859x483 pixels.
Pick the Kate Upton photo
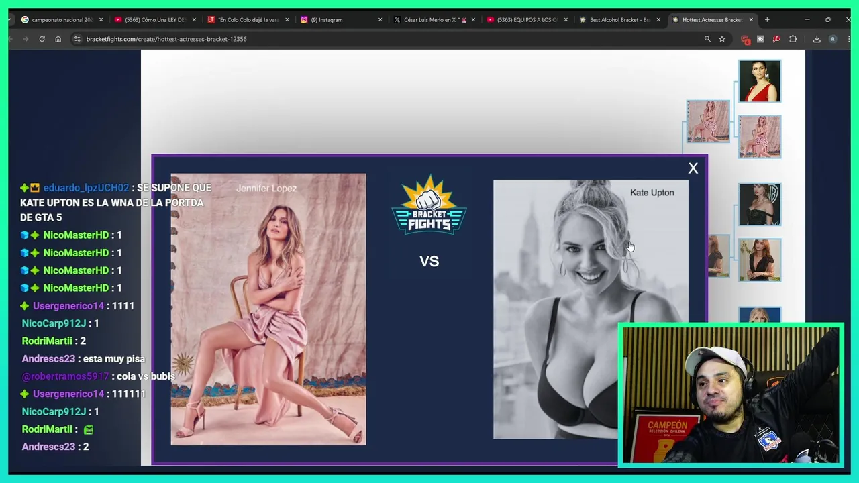tap(591, 309)
